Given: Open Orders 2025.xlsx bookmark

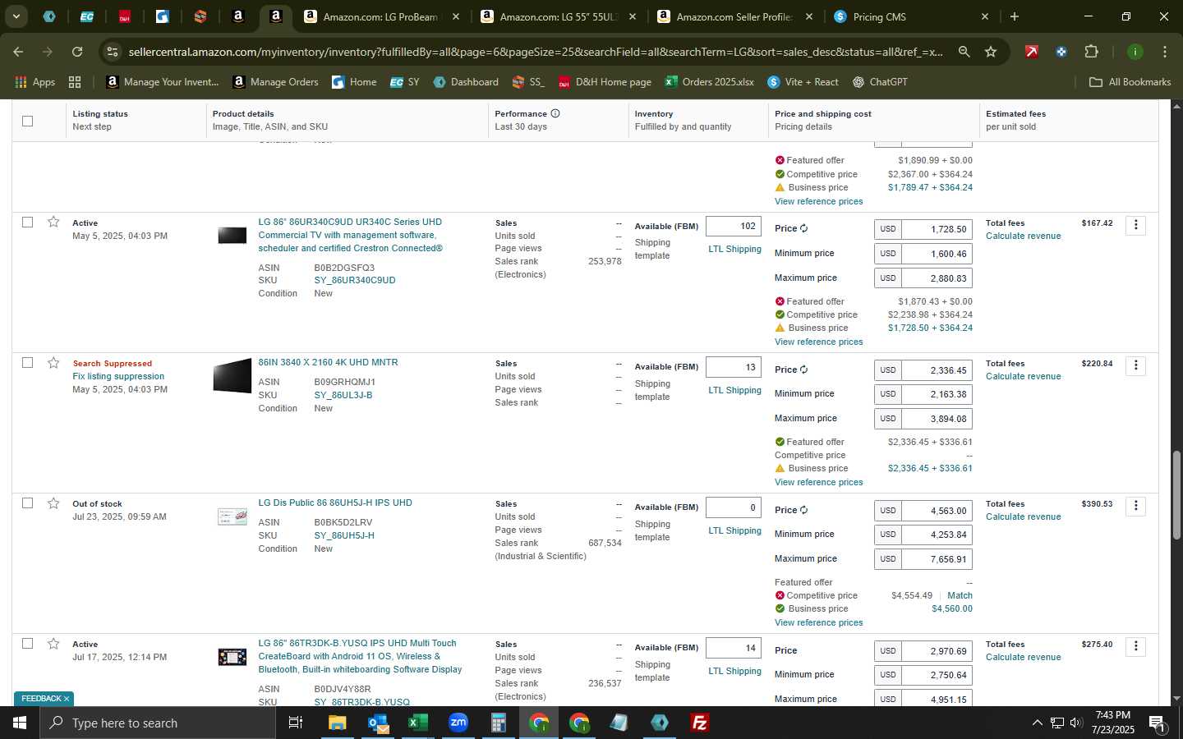Looking at the screenshot, I should pos(709,82).
